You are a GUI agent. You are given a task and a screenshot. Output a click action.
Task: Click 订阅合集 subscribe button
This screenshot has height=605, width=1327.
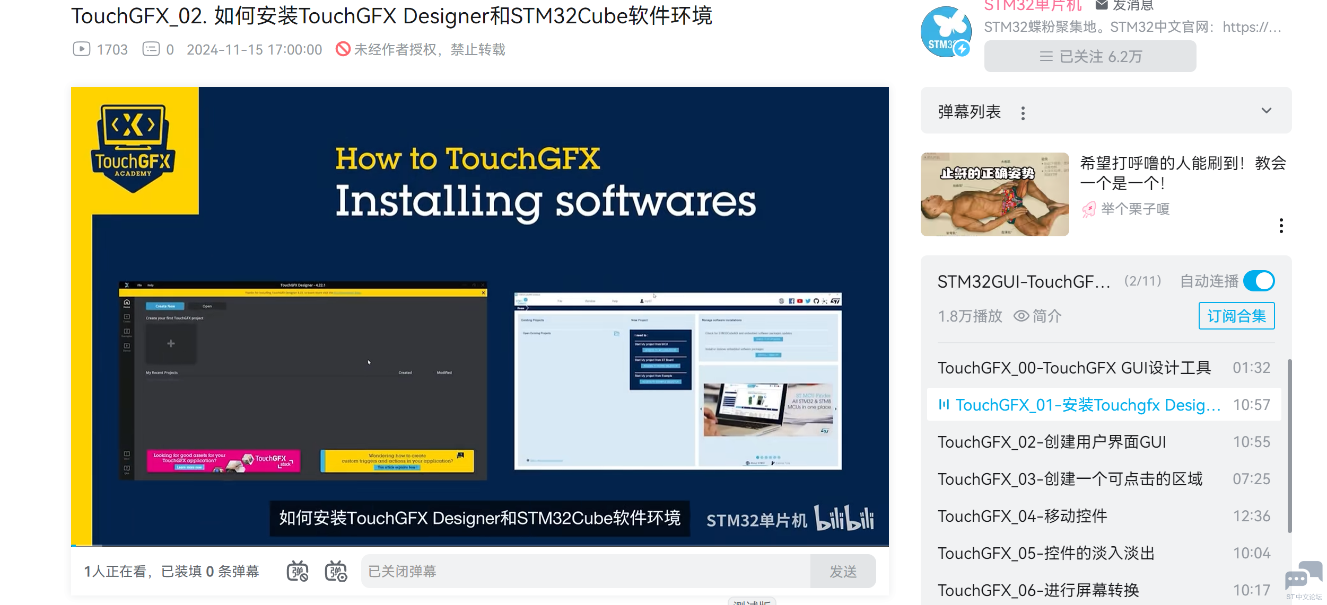[1236, 316]
